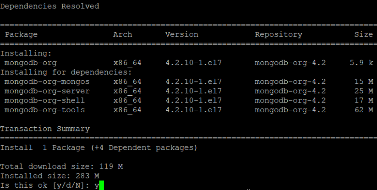Click the "Package" column header

point(21,34)
